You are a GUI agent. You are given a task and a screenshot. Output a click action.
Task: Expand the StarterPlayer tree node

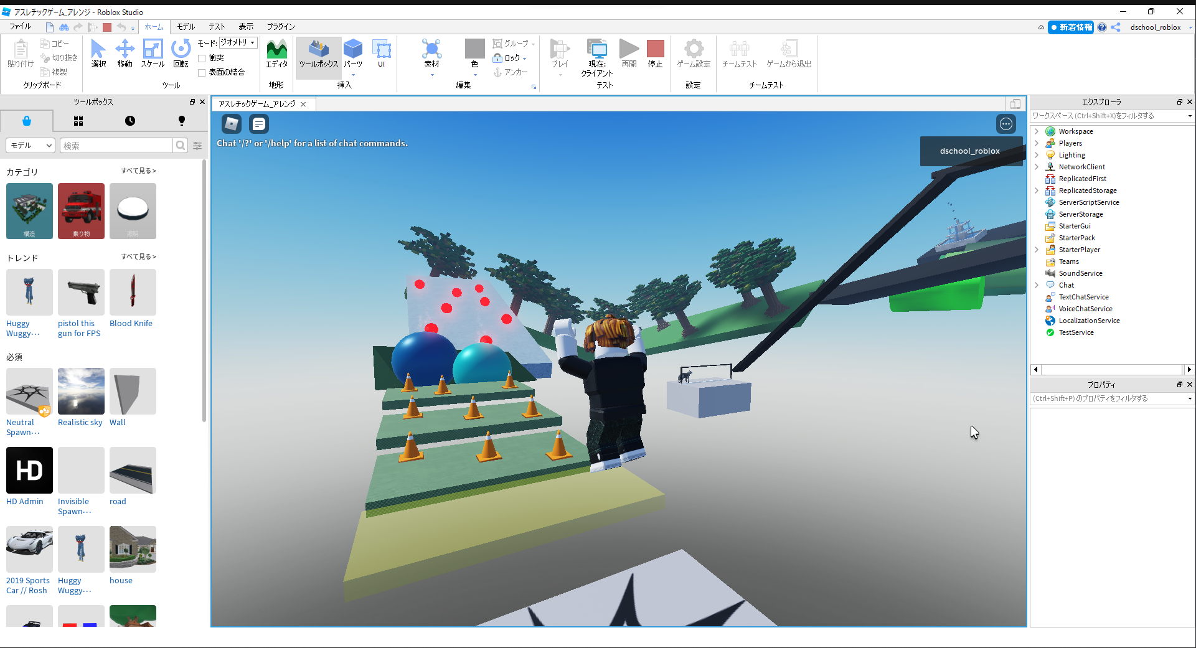(x=1037, y=250)
